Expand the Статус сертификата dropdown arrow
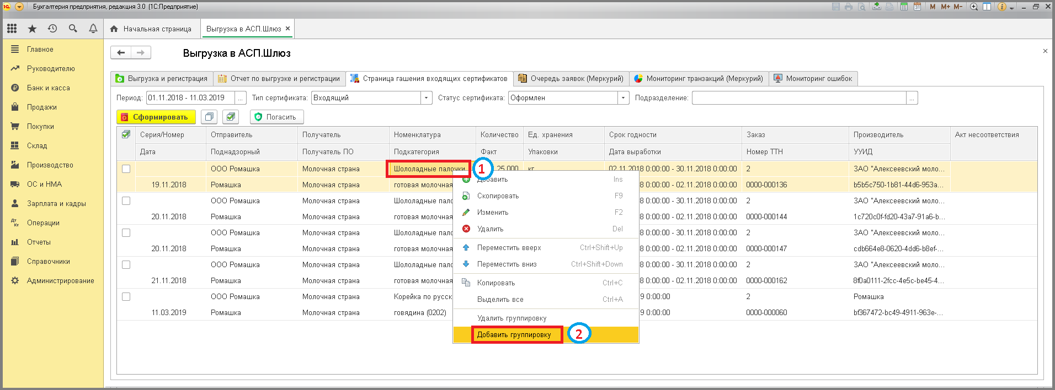 pos(624,98)
